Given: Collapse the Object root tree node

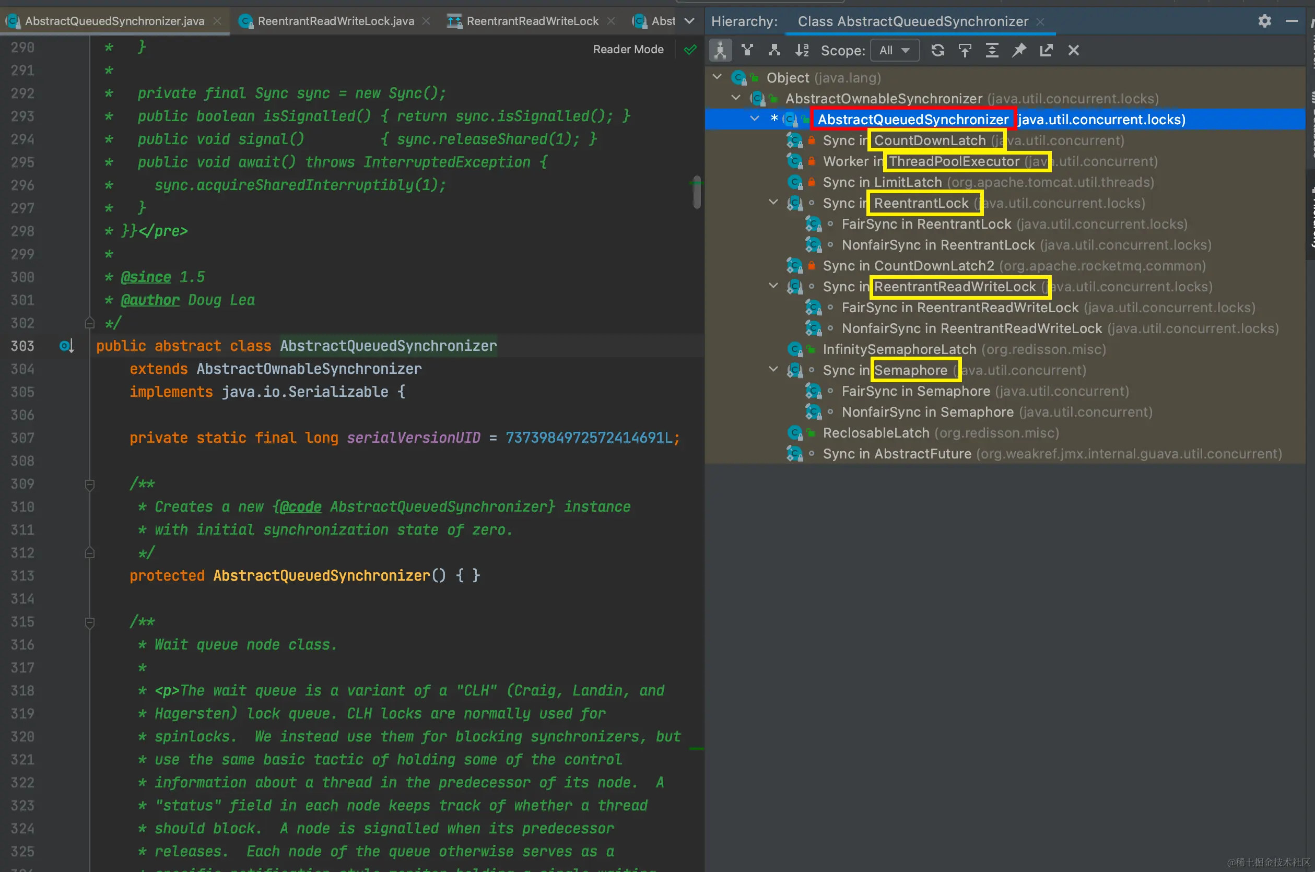Looking at the screenshot, I should coord(717,77).
